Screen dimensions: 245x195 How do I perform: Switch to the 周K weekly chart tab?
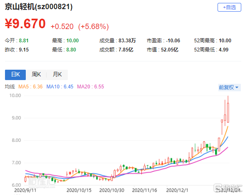36,75
